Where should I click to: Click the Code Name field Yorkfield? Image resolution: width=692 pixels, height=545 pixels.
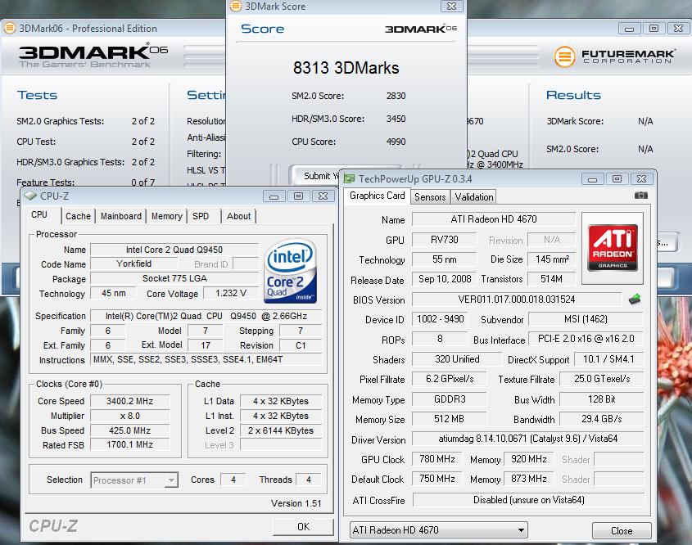pos(133,263)
